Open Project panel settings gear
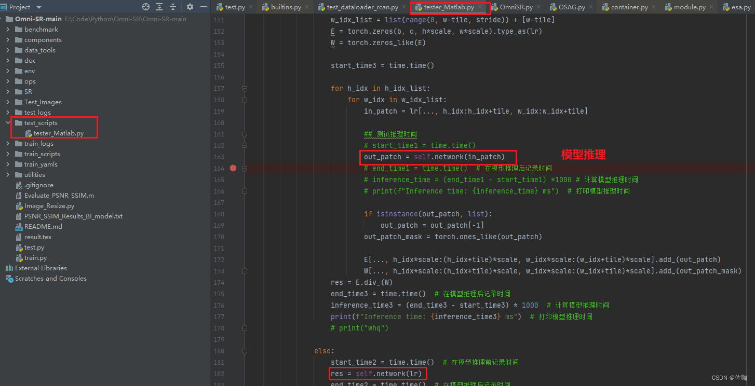Screen dimensions: 755x386 (x=190, y=7)
